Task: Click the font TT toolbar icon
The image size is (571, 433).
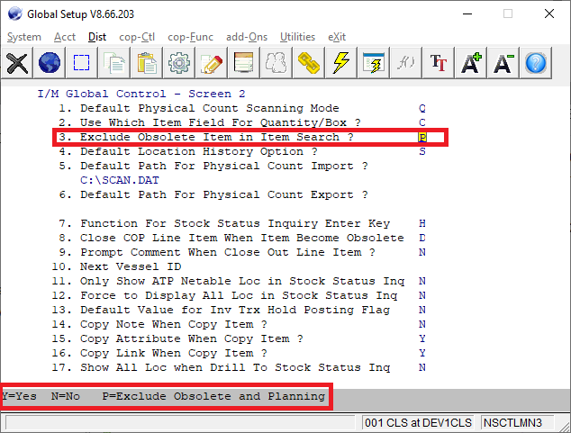Action: click(439, 63)
